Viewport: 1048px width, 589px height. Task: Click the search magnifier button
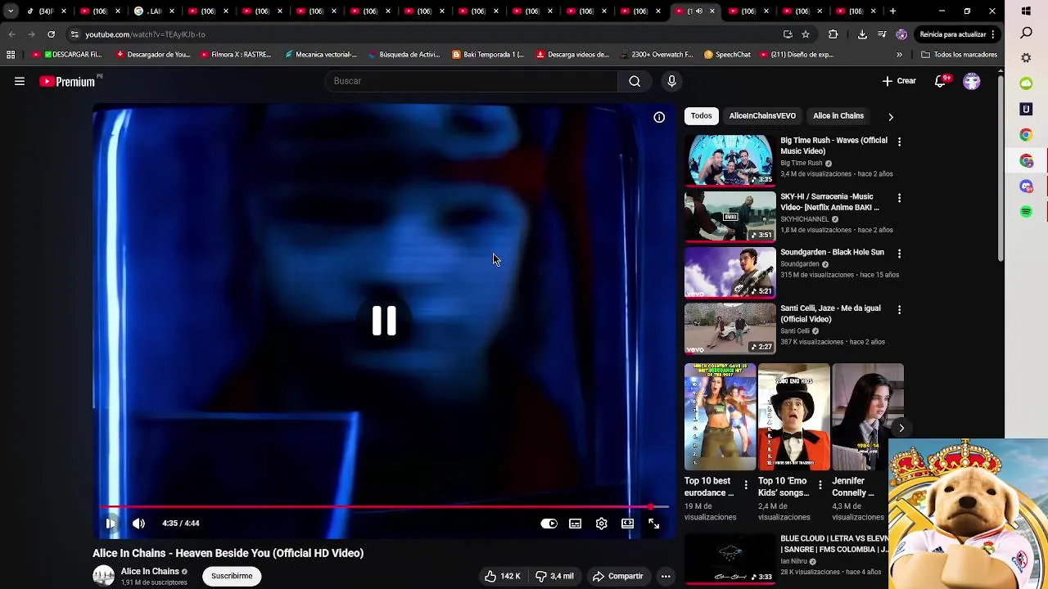(x=635, y=81)
